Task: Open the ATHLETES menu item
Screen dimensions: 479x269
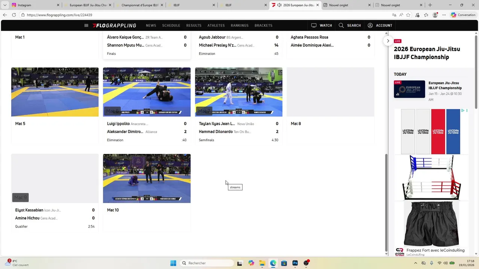Action: point(216,25)
